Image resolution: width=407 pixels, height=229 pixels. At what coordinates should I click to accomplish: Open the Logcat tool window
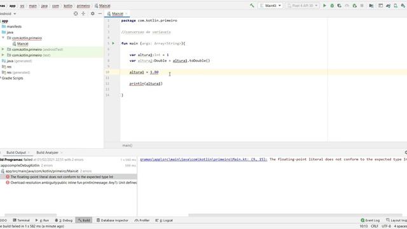tap(164, 220)
